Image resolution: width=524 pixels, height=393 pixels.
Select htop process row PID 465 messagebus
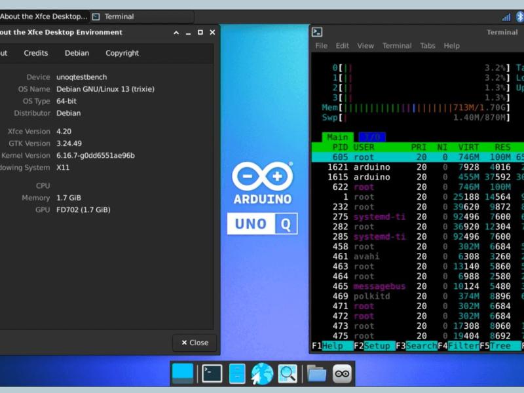(x=418, y=286)
